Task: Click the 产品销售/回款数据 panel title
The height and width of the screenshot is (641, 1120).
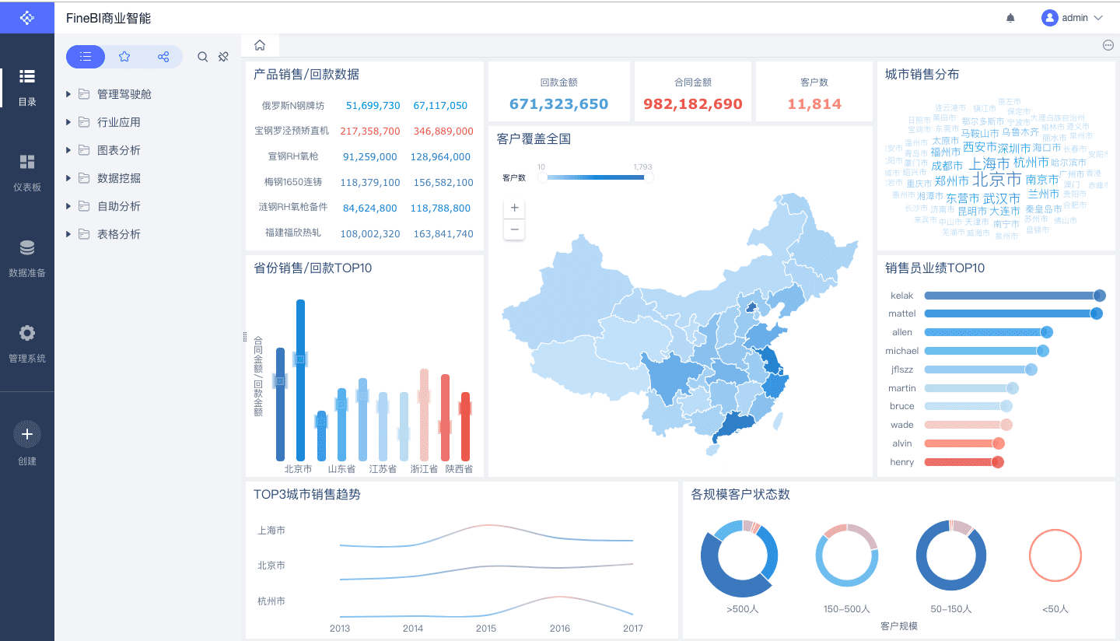Action: point(306,75)
